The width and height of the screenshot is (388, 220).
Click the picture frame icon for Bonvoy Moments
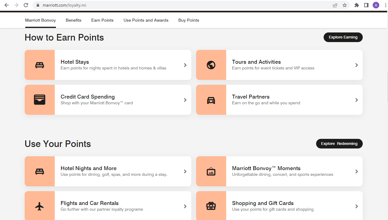point(211,171)
